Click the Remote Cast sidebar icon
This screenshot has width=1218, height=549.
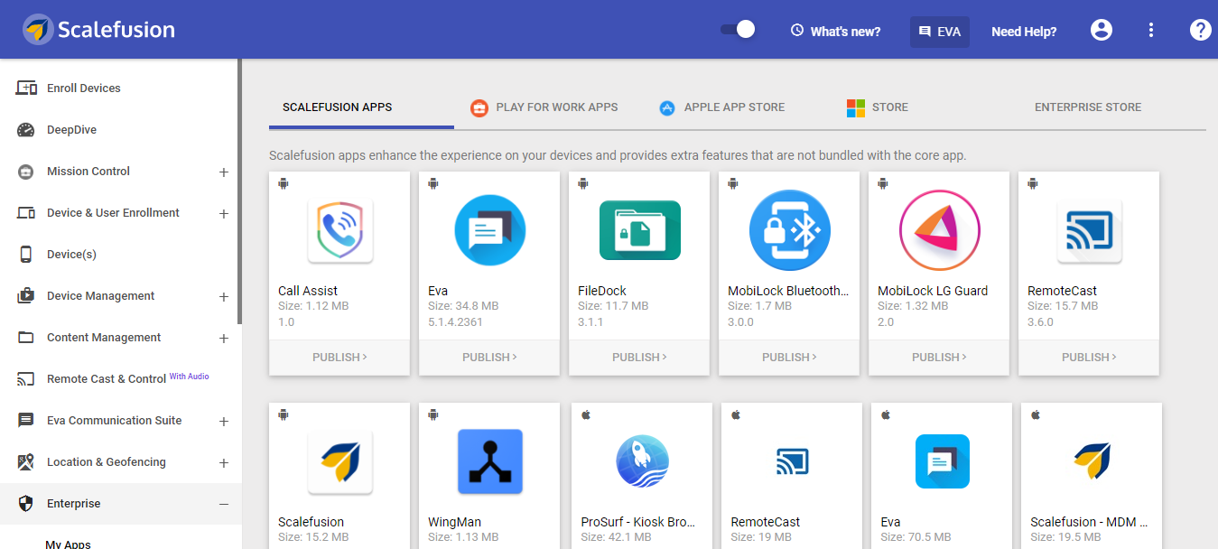(x=26, y=379)
